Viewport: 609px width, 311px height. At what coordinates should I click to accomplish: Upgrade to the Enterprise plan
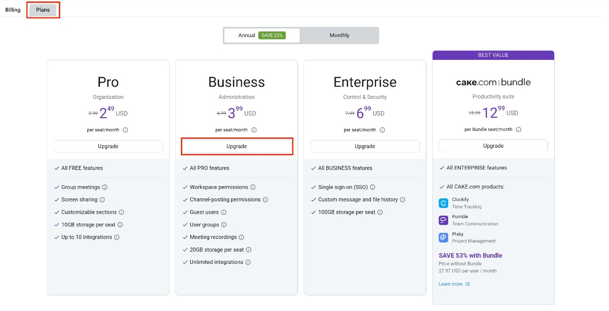point(365,146)
